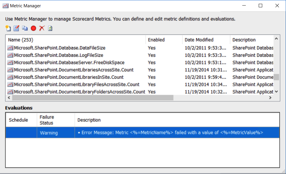Maximize the Metric Manager window
Viewport: 286px width, 174px height.
[260, 6]
